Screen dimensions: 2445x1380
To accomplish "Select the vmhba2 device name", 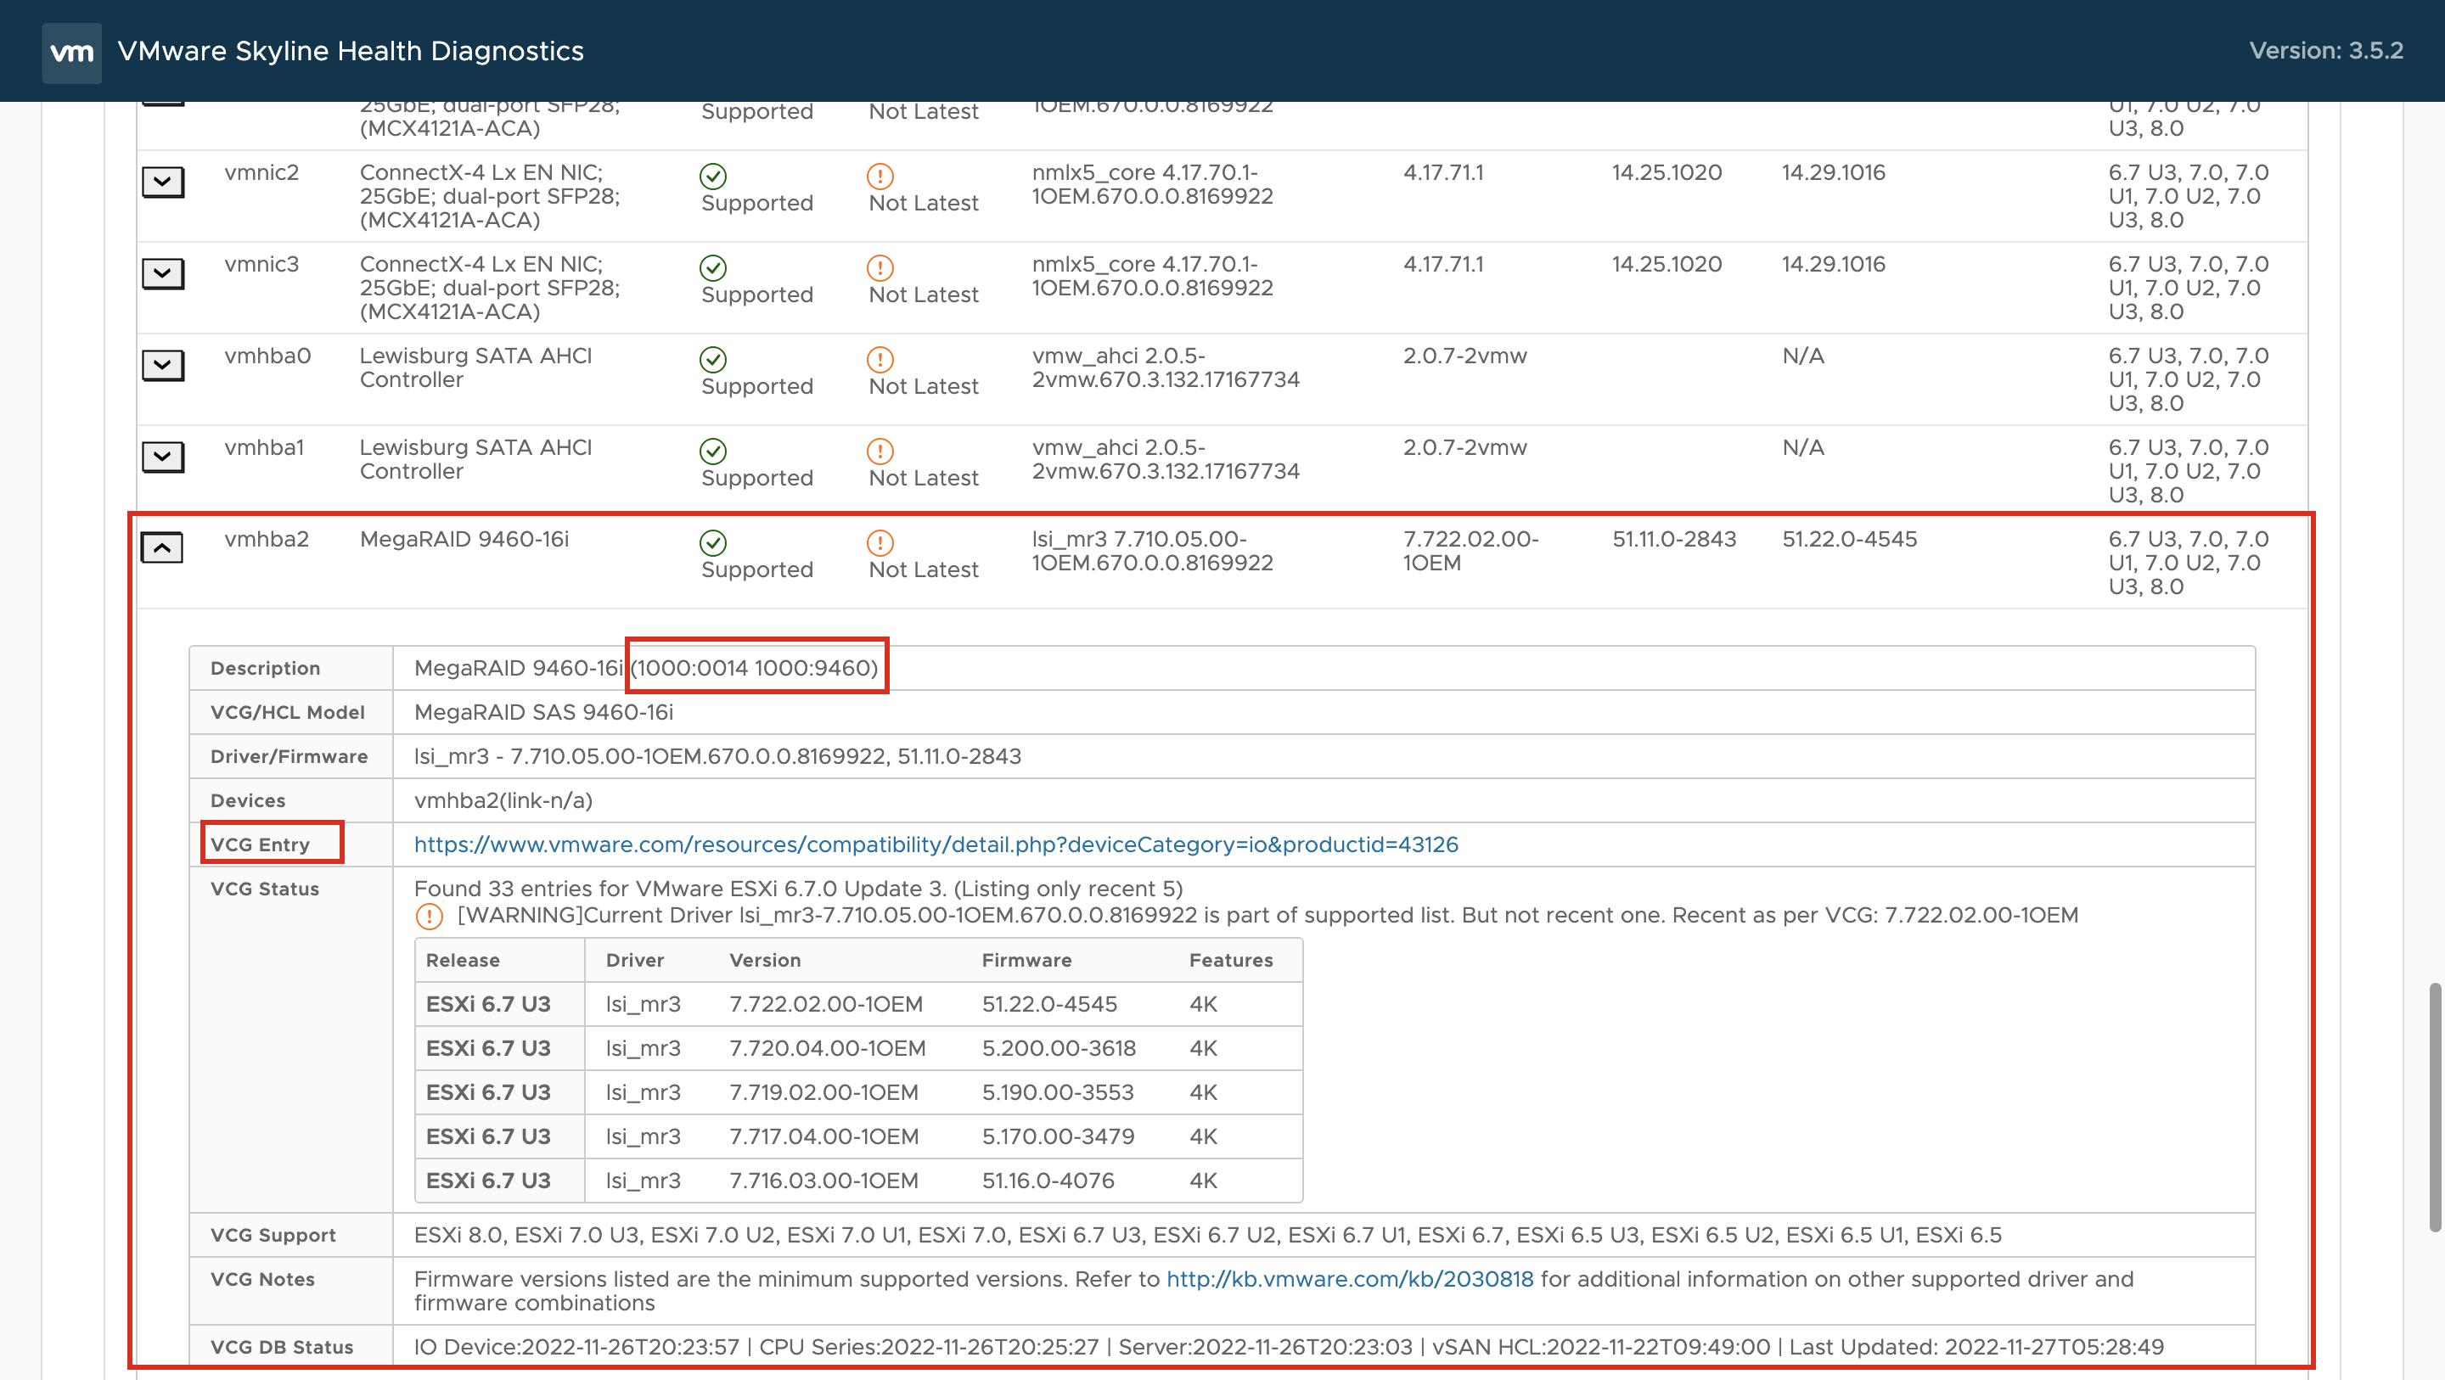I will 267,539.
